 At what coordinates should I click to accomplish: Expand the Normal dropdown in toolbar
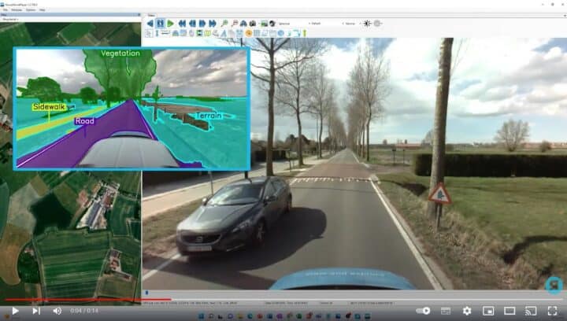(x=349, y=24)
